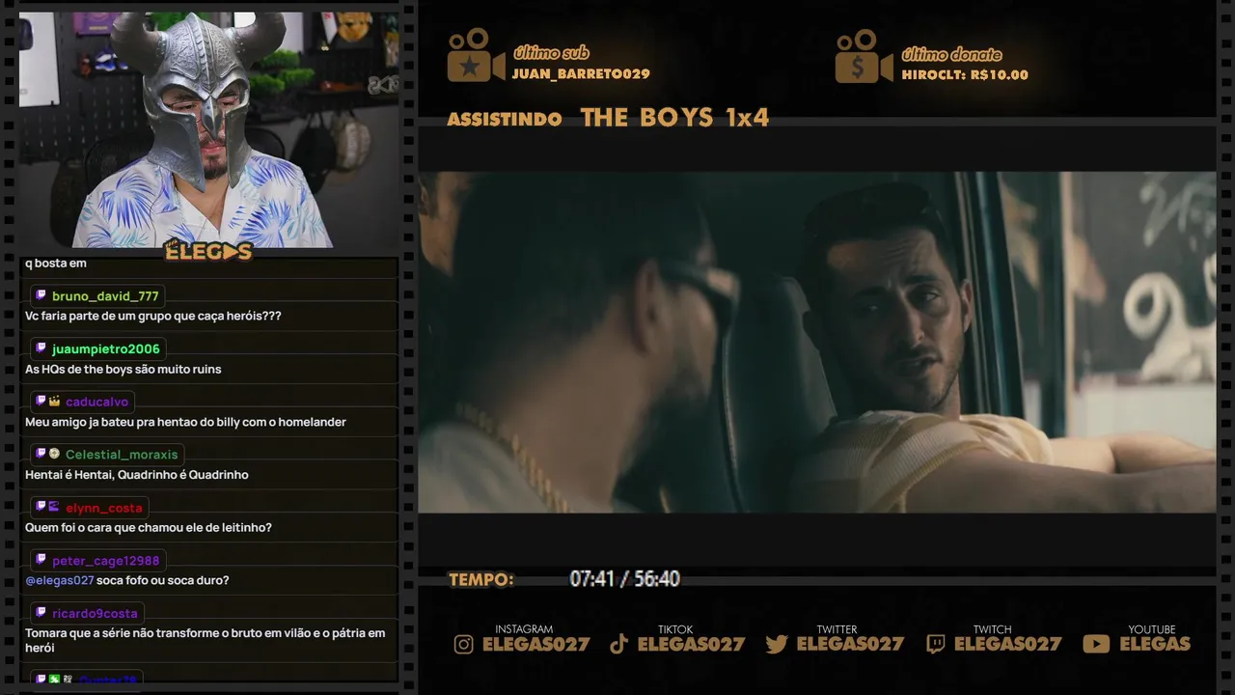Click message 'Meu amigo ja bateu pra hentao'

(x=185, y=423)
